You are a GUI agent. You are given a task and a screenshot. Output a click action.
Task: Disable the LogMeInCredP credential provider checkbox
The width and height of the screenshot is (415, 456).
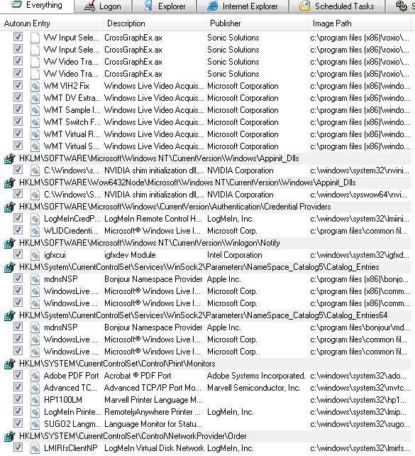18,218
